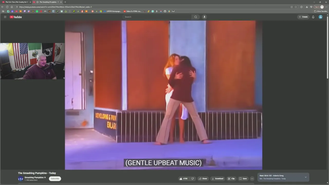The image size is (329, 185).
Task: Share the Smashing Pumpkins video
Action: 203,179
